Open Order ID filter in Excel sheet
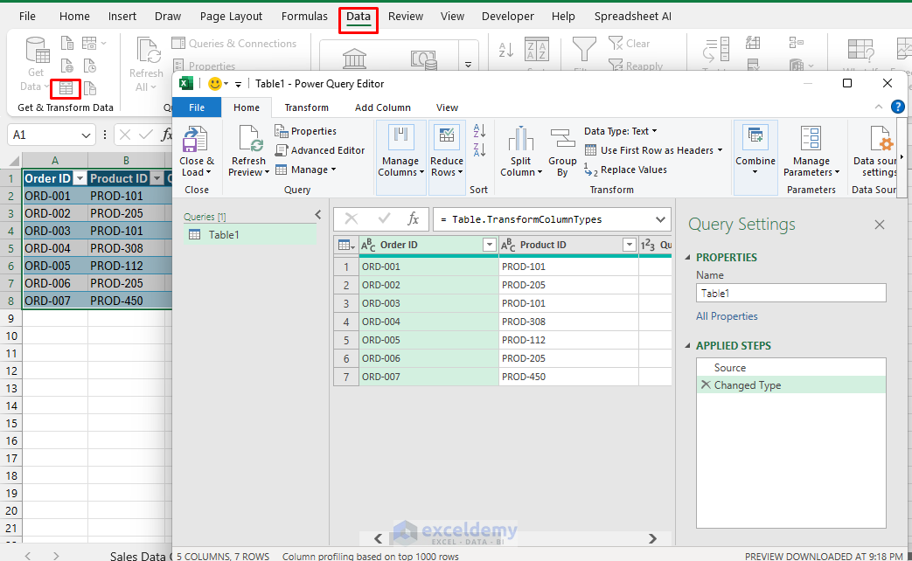The width and height of the screenshot is (912, 561). coord(80,178)
